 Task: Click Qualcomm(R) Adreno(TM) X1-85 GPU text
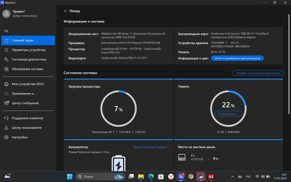124,58
